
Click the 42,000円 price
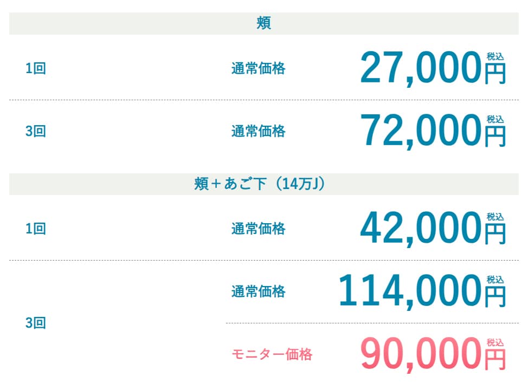click(433, 229)
